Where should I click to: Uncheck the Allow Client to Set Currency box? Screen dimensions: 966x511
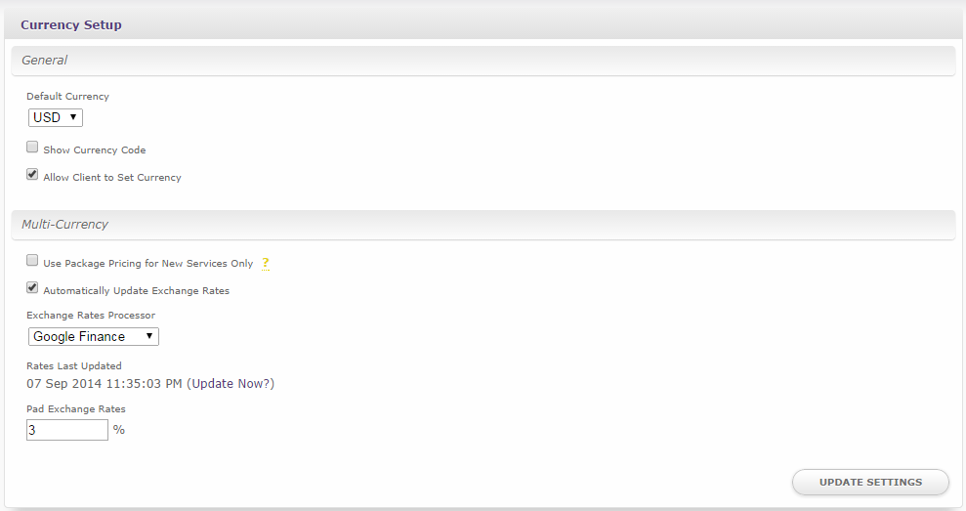pyautogui.click(x=32, y=175)
